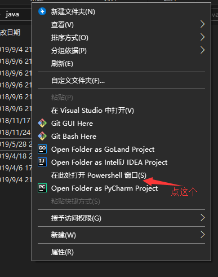
Task: Choose 在此处打开 Powershell 窗口(S)
Action: tap(121, 175)
